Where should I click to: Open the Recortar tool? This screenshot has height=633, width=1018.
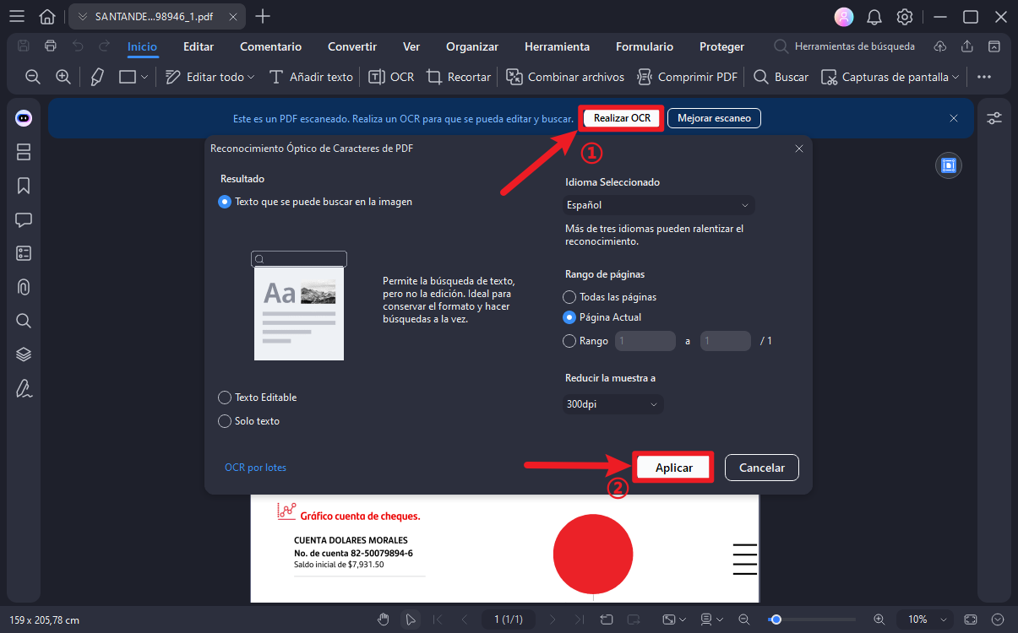(x=458, y=76)
